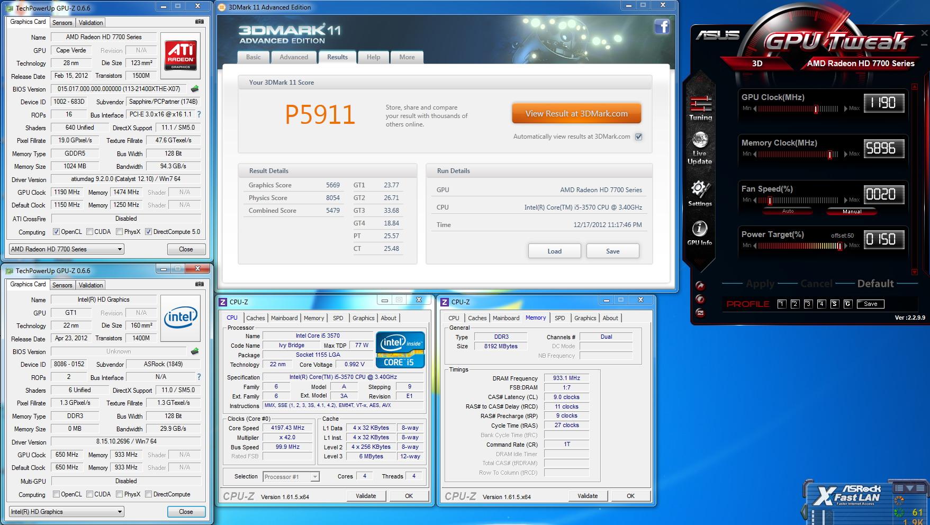Open Advanced tab in 3DMark 11
This screenshot has width=930, height=525.
(x=294, y=57)
